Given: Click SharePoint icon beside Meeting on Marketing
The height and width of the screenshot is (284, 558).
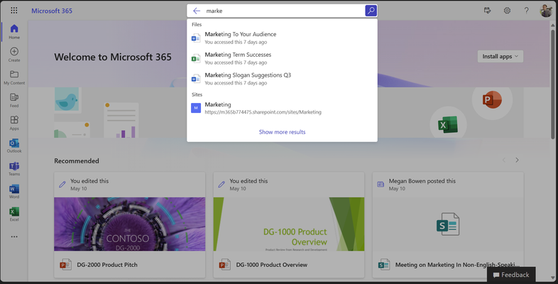Looking at the screenshot, I should pos(383,264).
